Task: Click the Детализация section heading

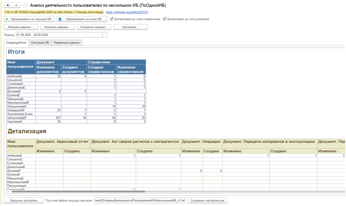Action: (x=27, y=131)
